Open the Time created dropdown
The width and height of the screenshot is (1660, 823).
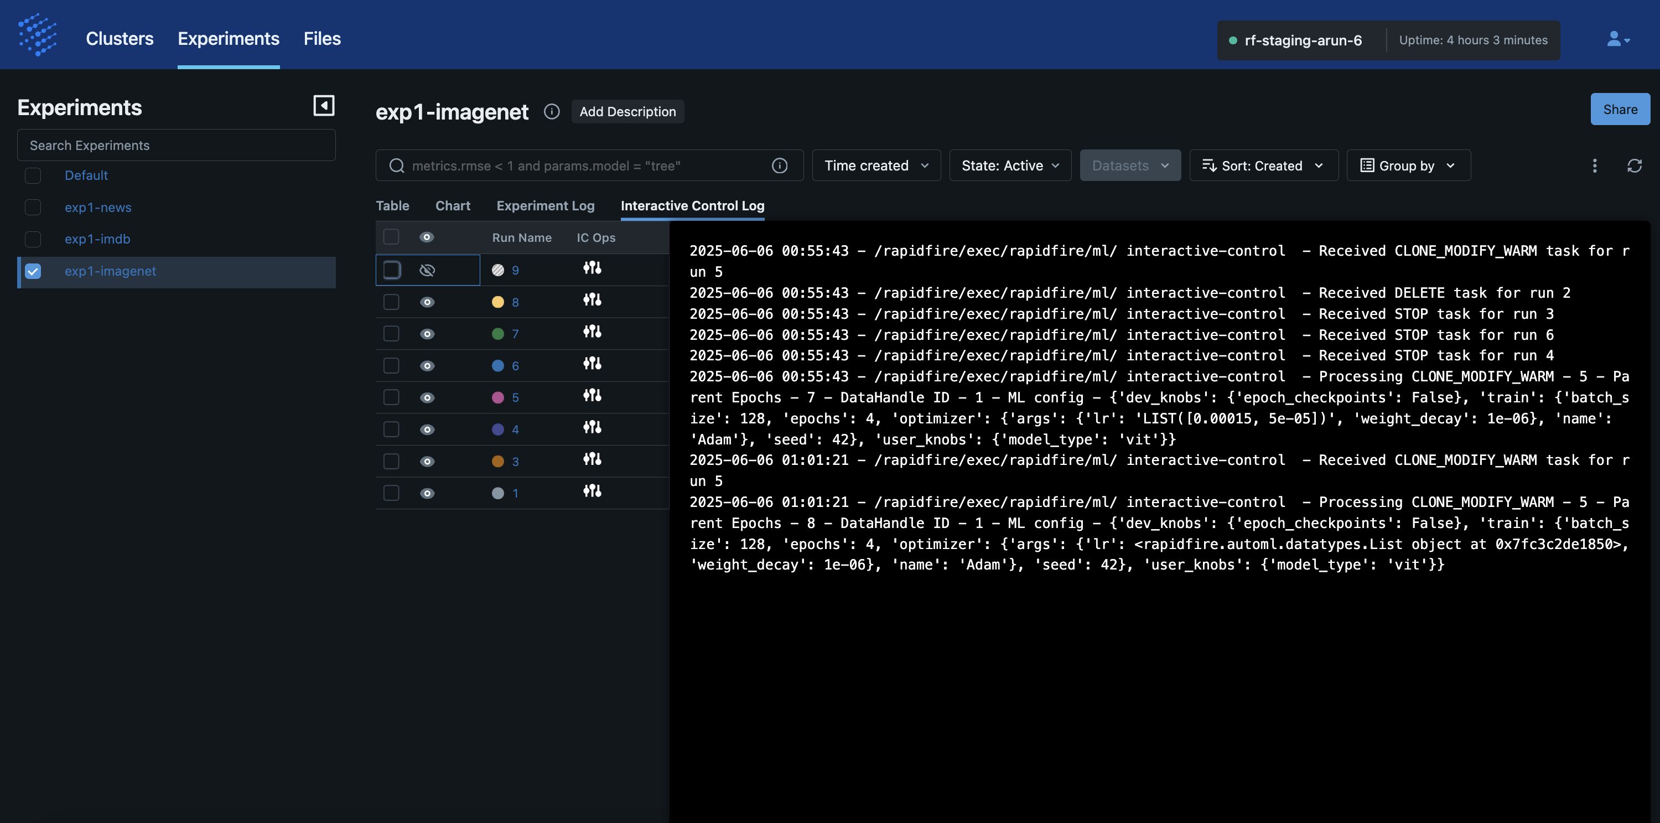click(x=876, y=165)
